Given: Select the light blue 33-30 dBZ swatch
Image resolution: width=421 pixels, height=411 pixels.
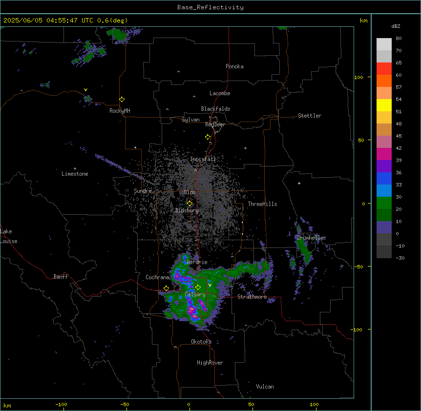Looking at the screenshot, I should pyautogui.click(x=384, y=191).
